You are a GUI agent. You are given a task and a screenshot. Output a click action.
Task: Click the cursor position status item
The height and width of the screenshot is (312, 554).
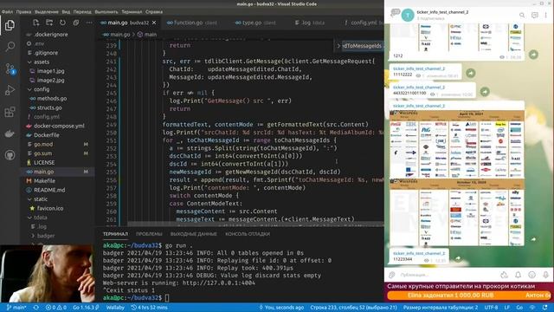[353, 308]
